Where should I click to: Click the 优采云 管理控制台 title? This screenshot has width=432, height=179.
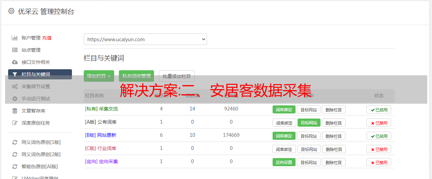[46, 11]
